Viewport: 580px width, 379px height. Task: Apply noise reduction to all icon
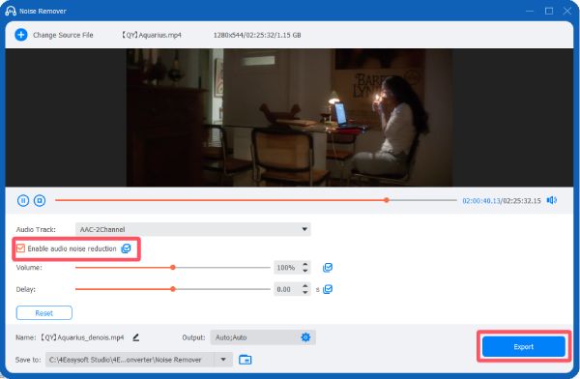[126, 248]
